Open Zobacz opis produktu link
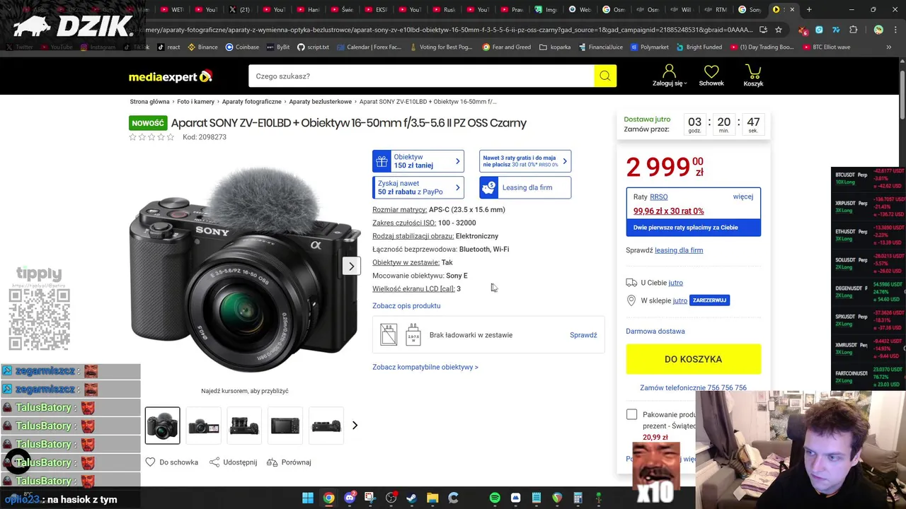 (406, 305)
